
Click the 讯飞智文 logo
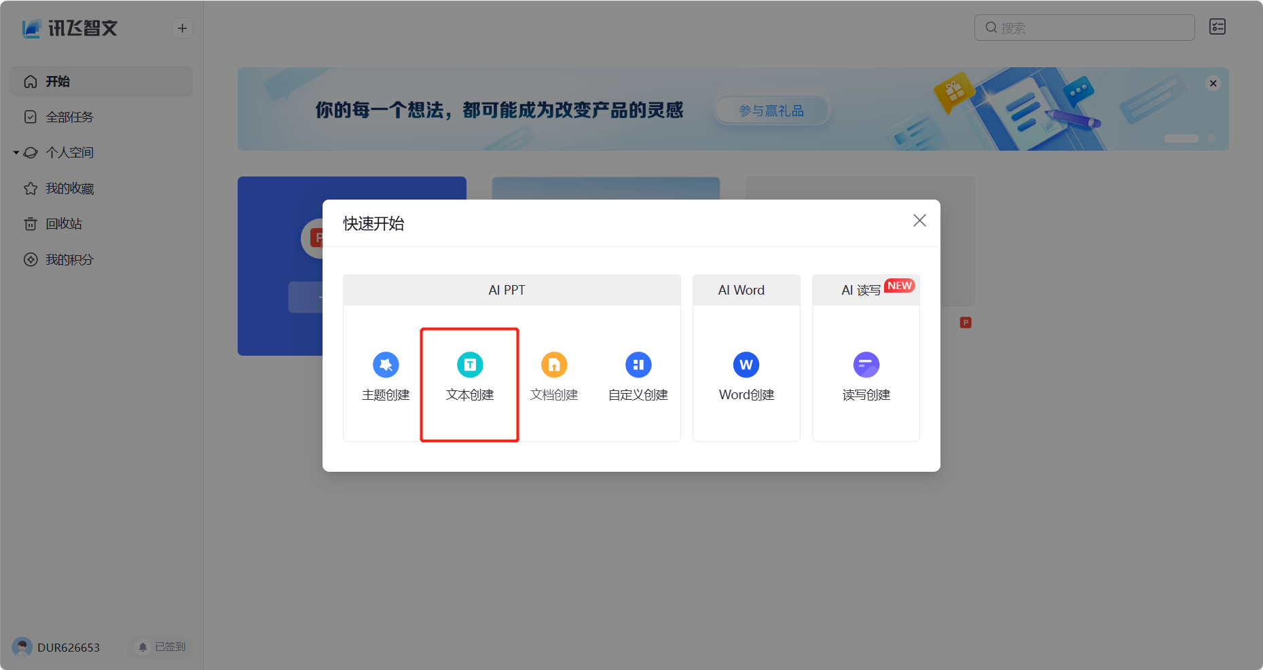pyautogui.click(x=70, y=28)
